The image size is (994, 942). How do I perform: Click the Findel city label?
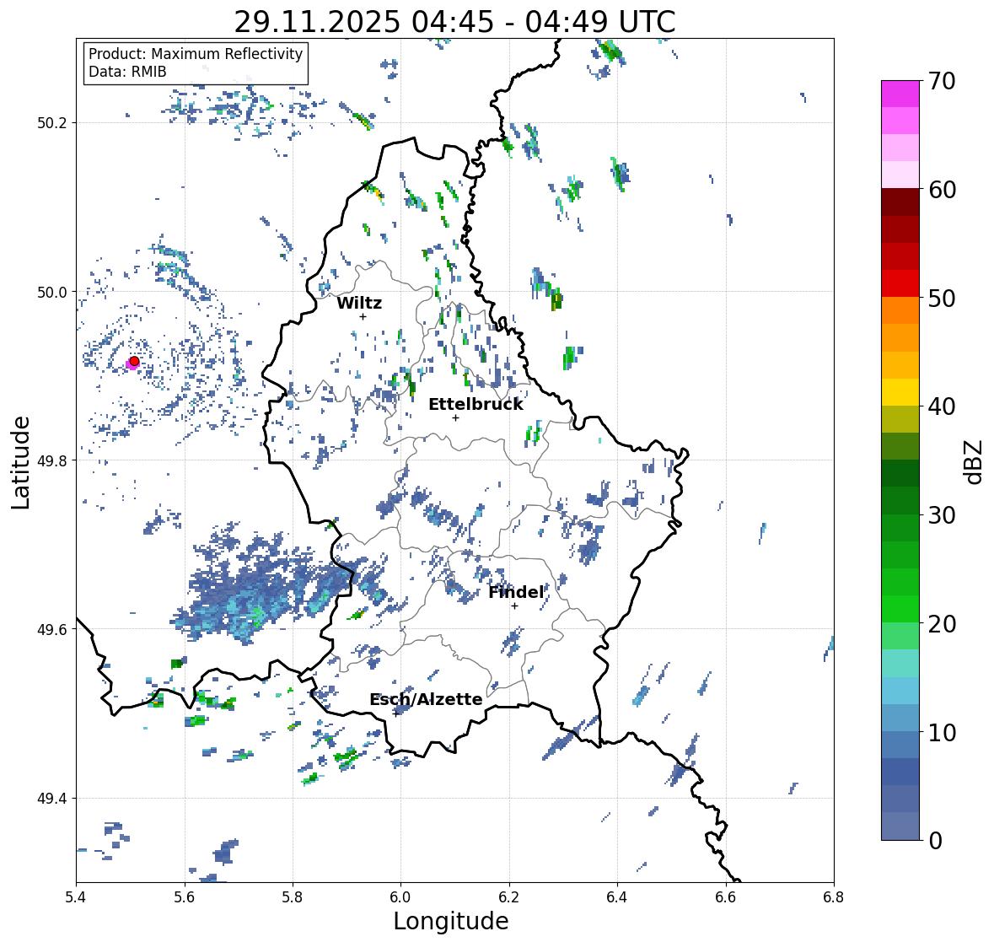pos(516,593)
